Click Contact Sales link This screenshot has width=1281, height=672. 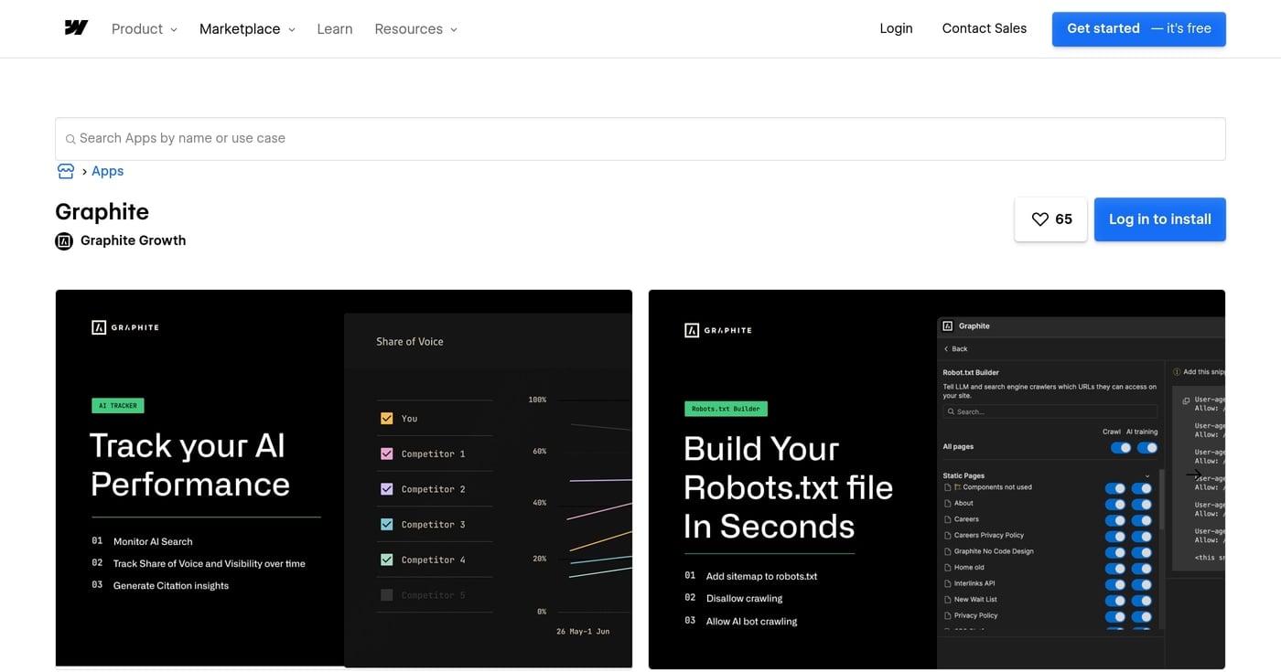985,28
